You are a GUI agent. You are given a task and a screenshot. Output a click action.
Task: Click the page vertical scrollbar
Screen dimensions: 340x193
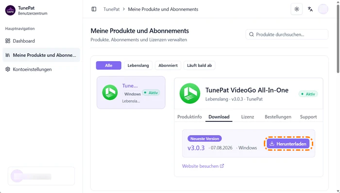click(x=338, y=39)
